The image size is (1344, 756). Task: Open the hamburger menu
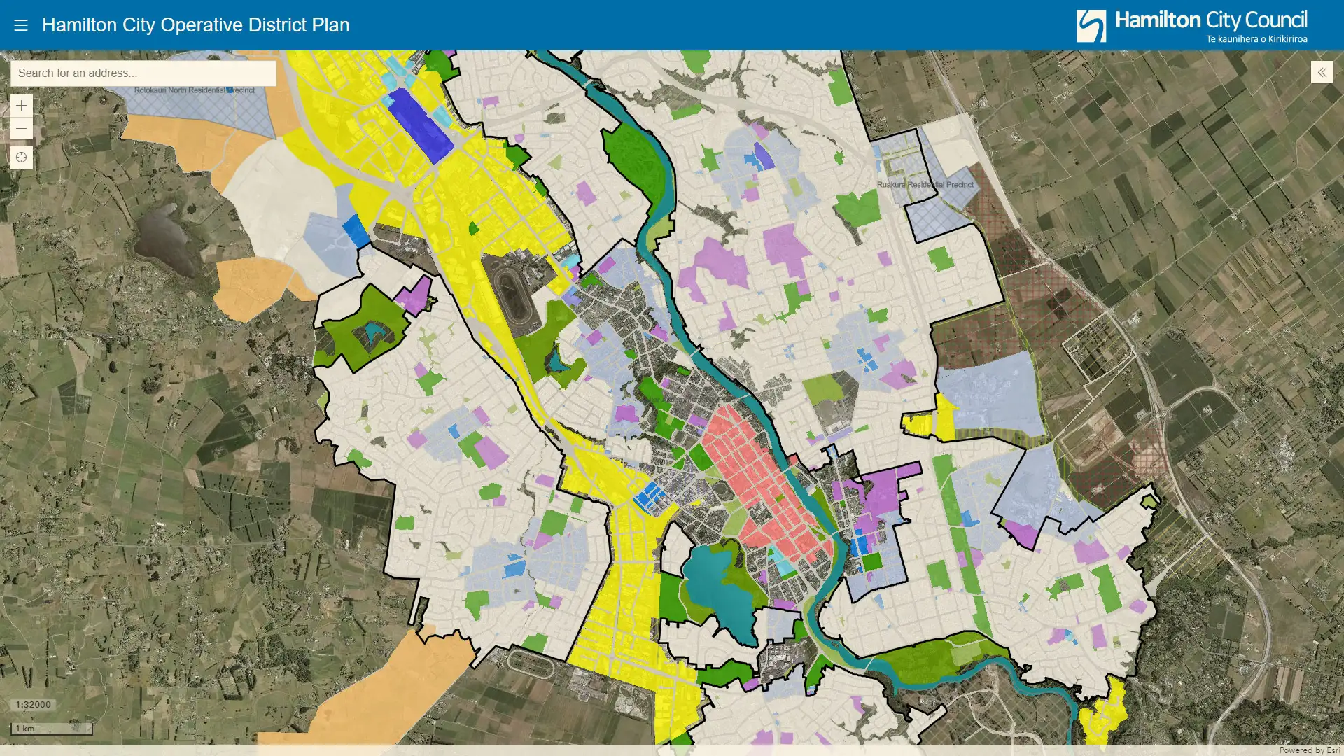pyautogui.click(x=21, y=25)
